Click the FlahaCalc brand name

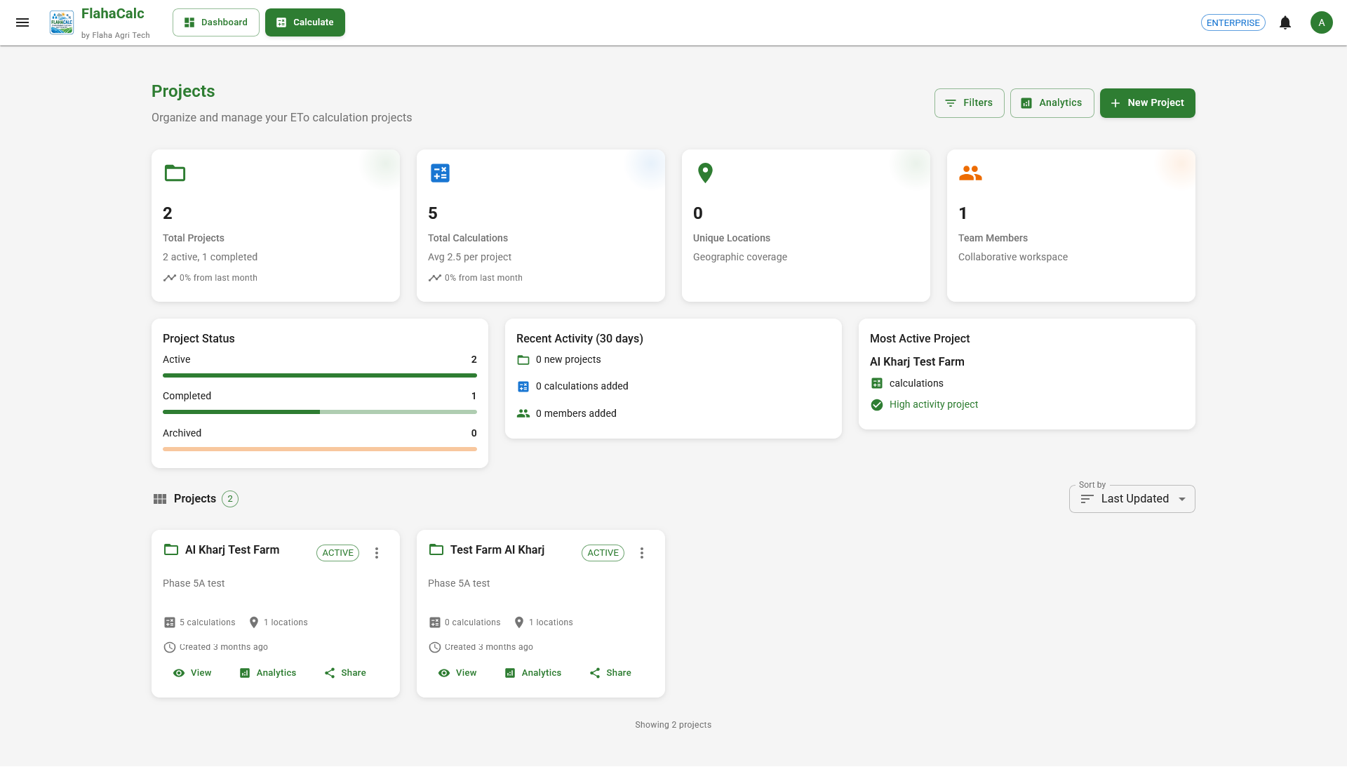pyautogui.click(x=113, y=14)
